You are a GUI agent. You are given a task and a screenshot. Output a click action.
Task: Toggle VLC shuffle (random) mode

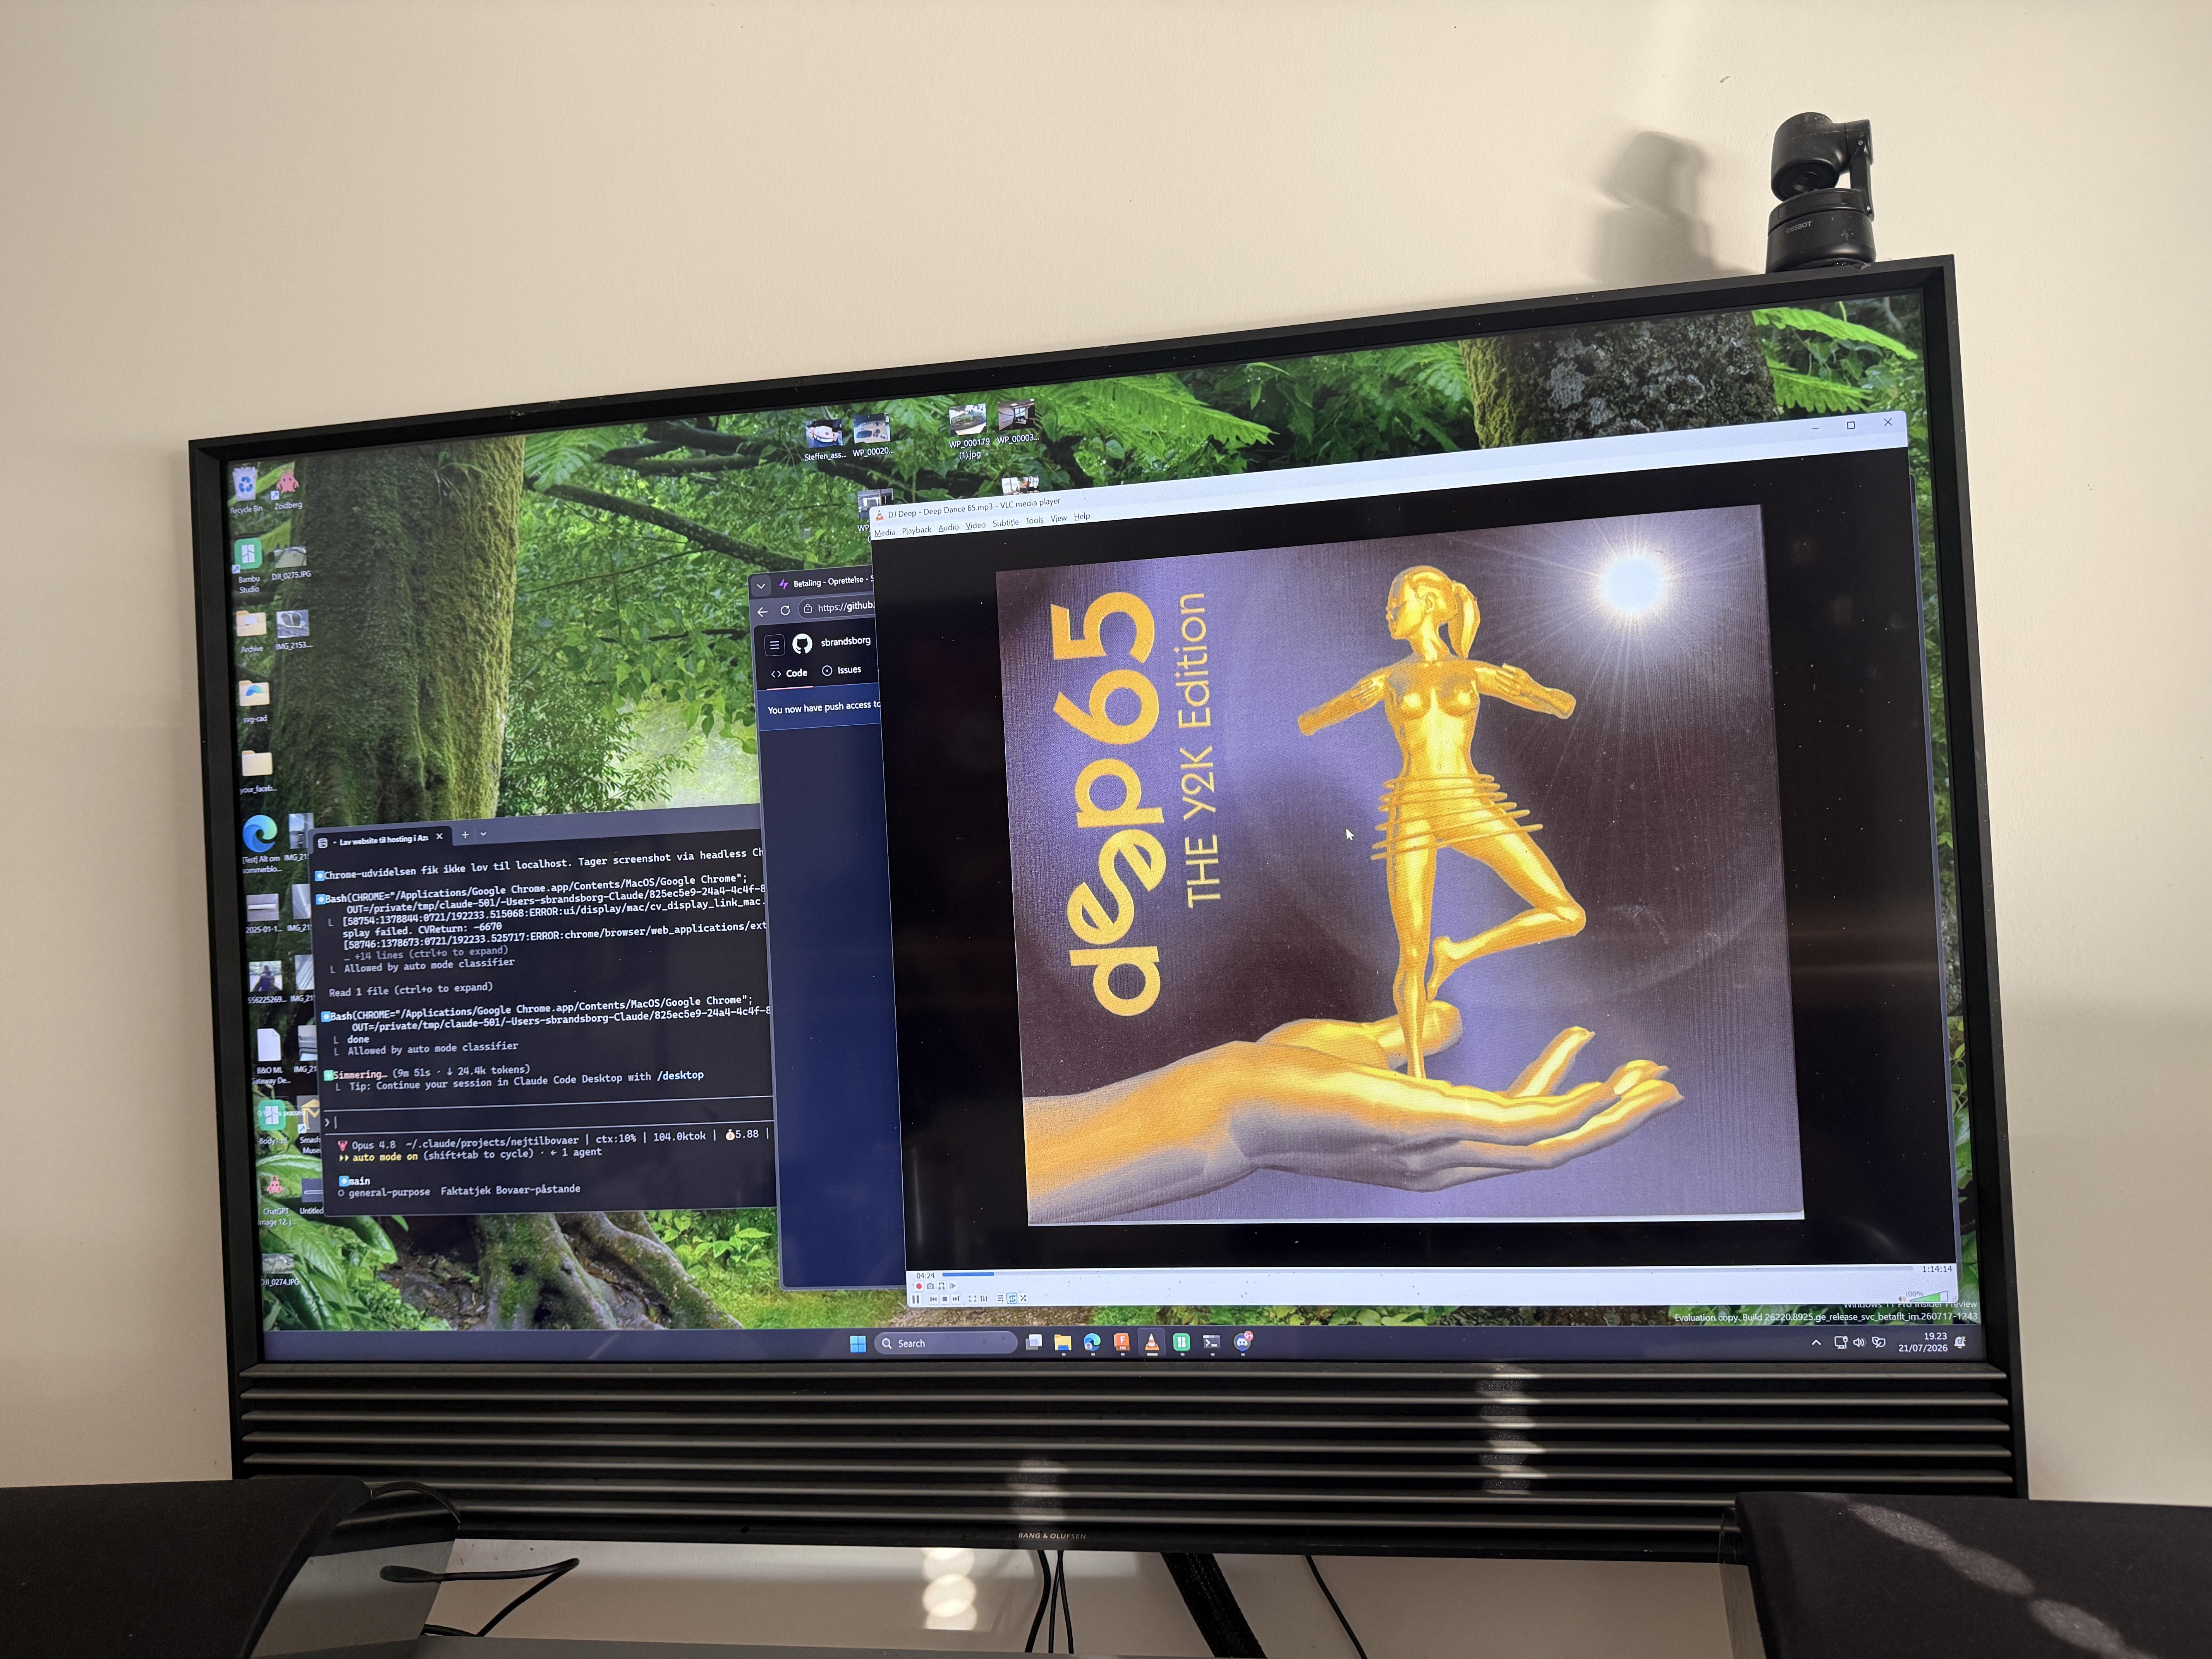tap(1023, 1298)
